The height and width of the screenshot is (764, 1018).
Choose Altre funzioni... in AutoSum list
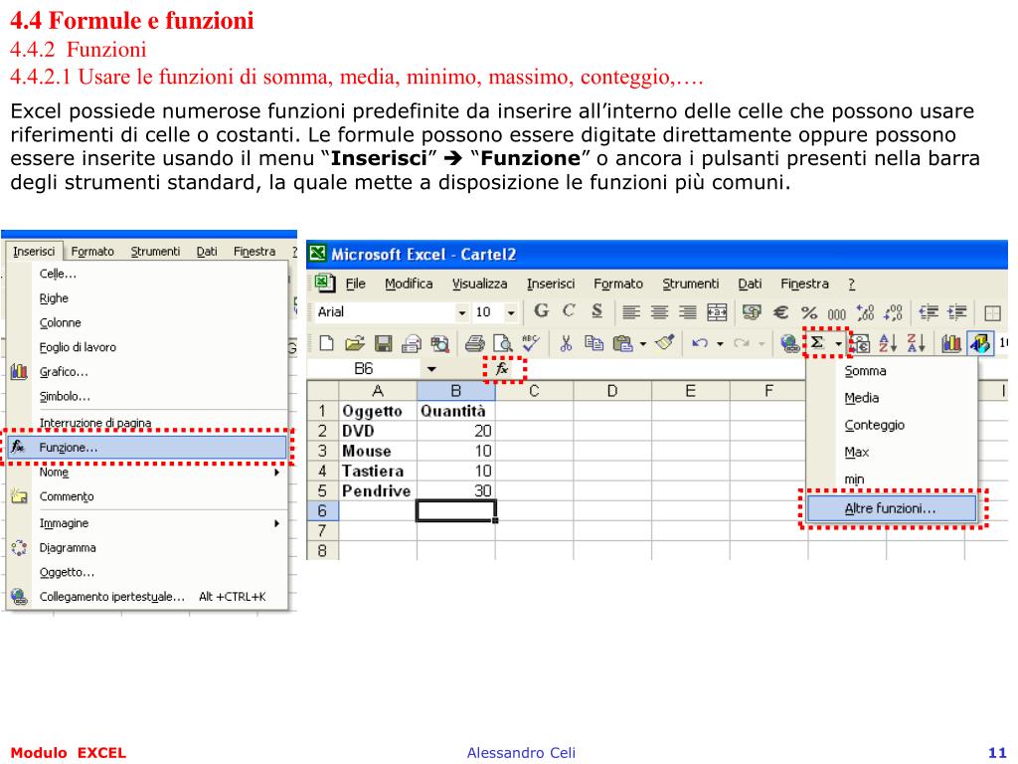pos(891,508)
